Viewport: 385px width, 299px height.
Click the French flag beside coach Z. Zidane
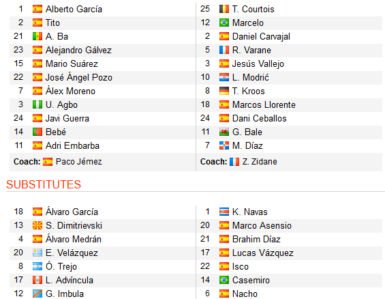pyautogui.click(x=234, y=162)
